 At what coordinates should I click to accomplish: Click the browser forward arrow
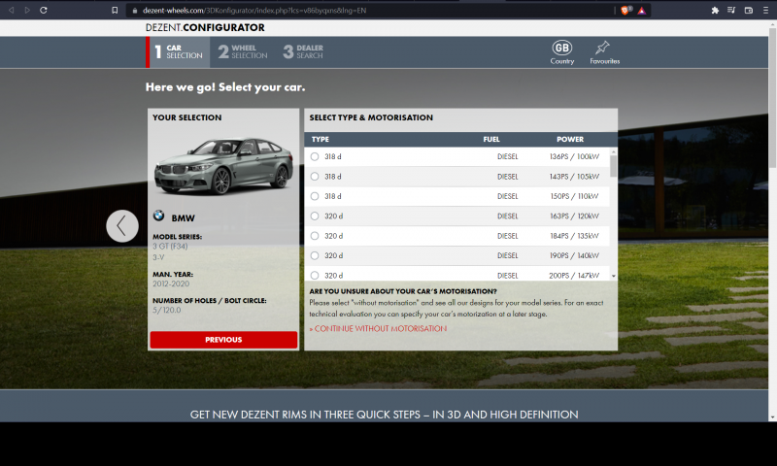pos(27,10)
